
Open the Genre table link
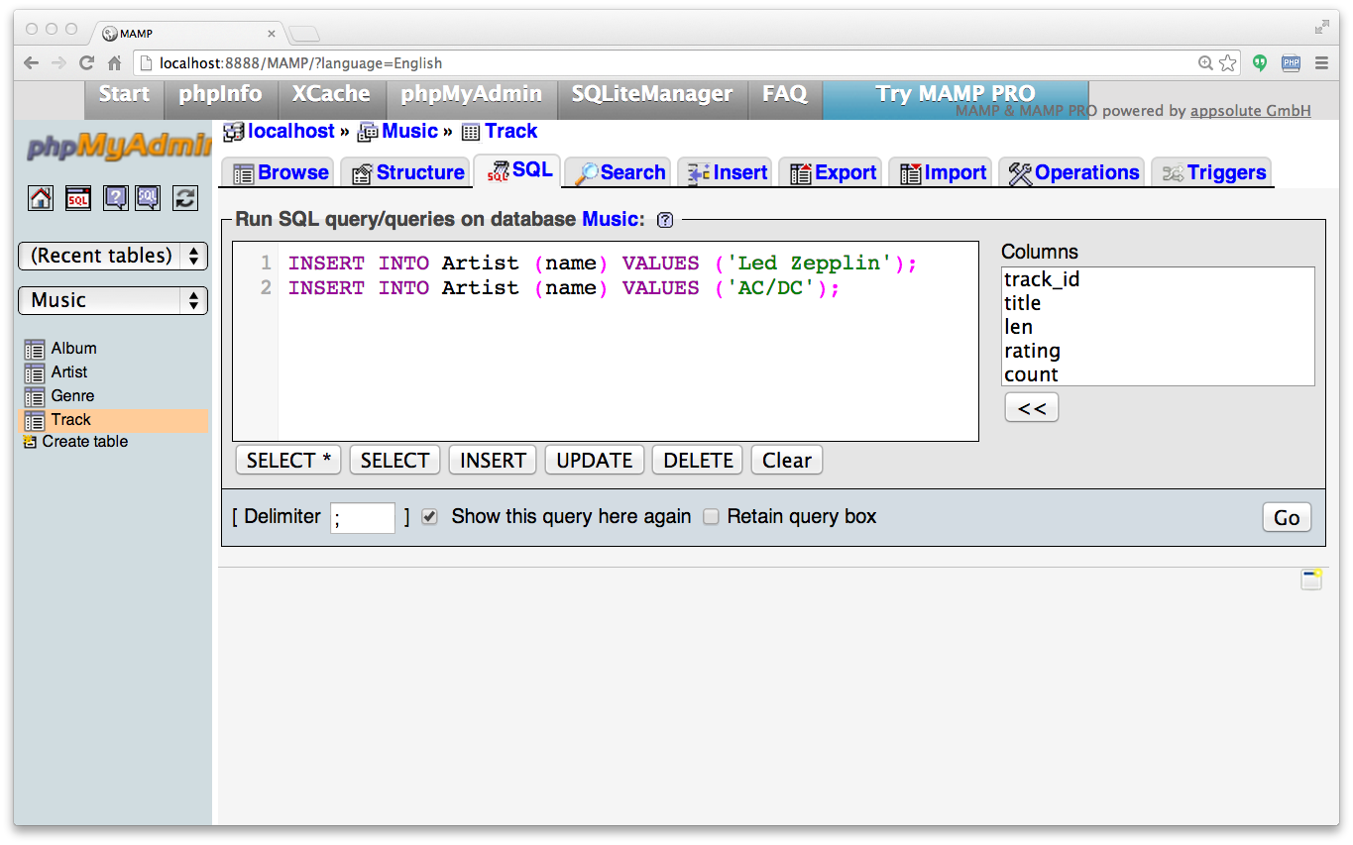[x=72, y=395]
